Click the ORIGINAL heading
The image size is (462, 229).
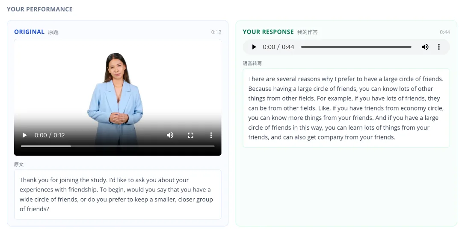coord(29,32)
